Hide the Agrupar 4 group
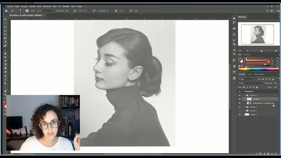Viewport: 281px width, 158px height. [x=240, y=95]
